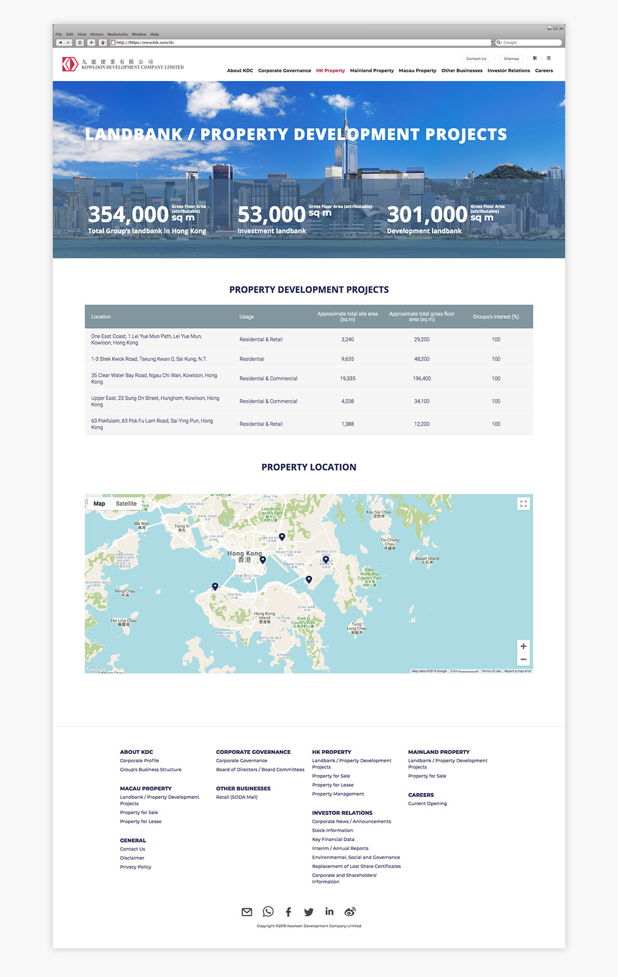Open Disclaimer footer link
The height and width of the screenshot is (977, 618).
point(132,858)
